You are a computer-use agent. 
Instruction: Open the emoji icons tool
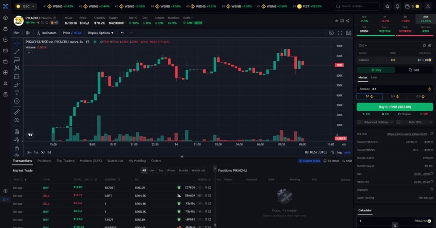click(17, 101)
